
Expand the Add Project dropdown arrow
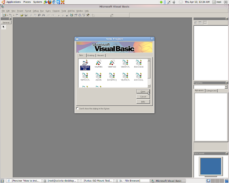(x=8, y=15)
